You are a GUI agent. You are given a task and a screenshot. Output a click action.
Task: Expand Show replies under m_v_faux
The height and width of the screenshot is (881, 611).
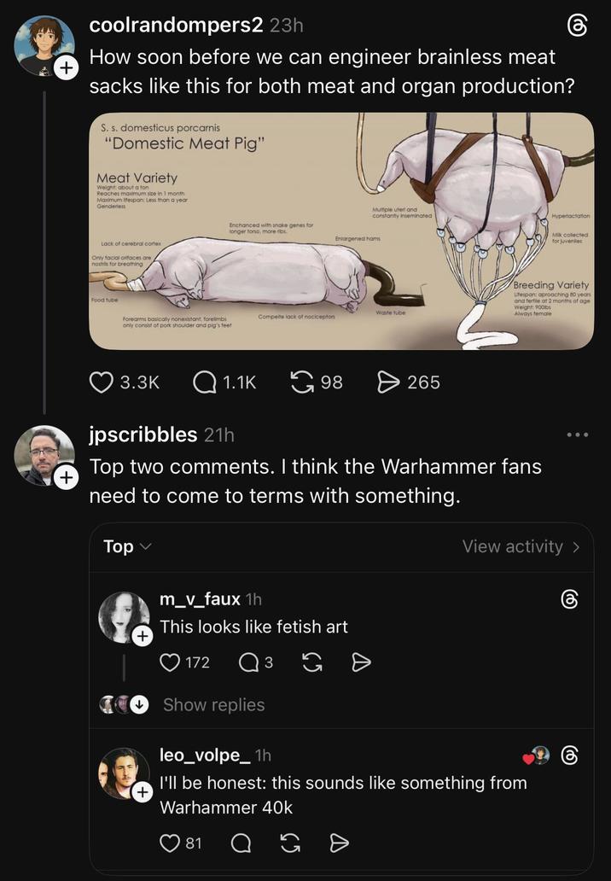(213, 704)
